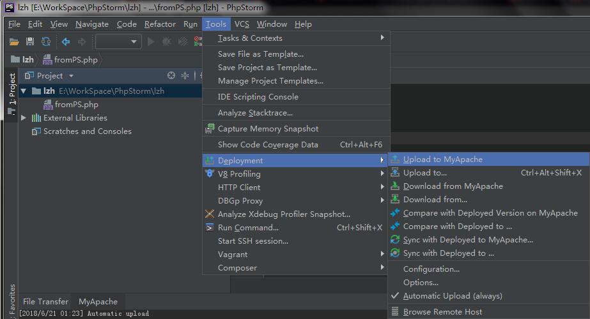Expand the Vagrant submenu
Image resolution: width=590 pixels, height=319 pixels.
pos(296,255)
